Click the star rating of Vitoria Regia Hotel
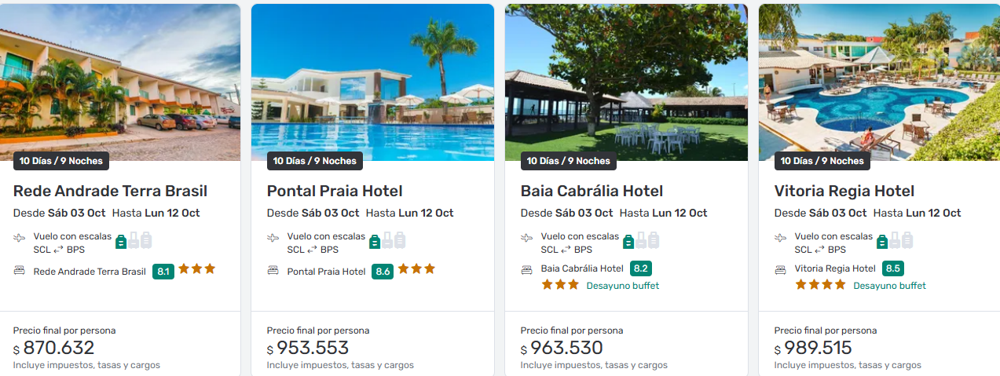This screenshot has width=1000, height=376. [x=820, y=285]
